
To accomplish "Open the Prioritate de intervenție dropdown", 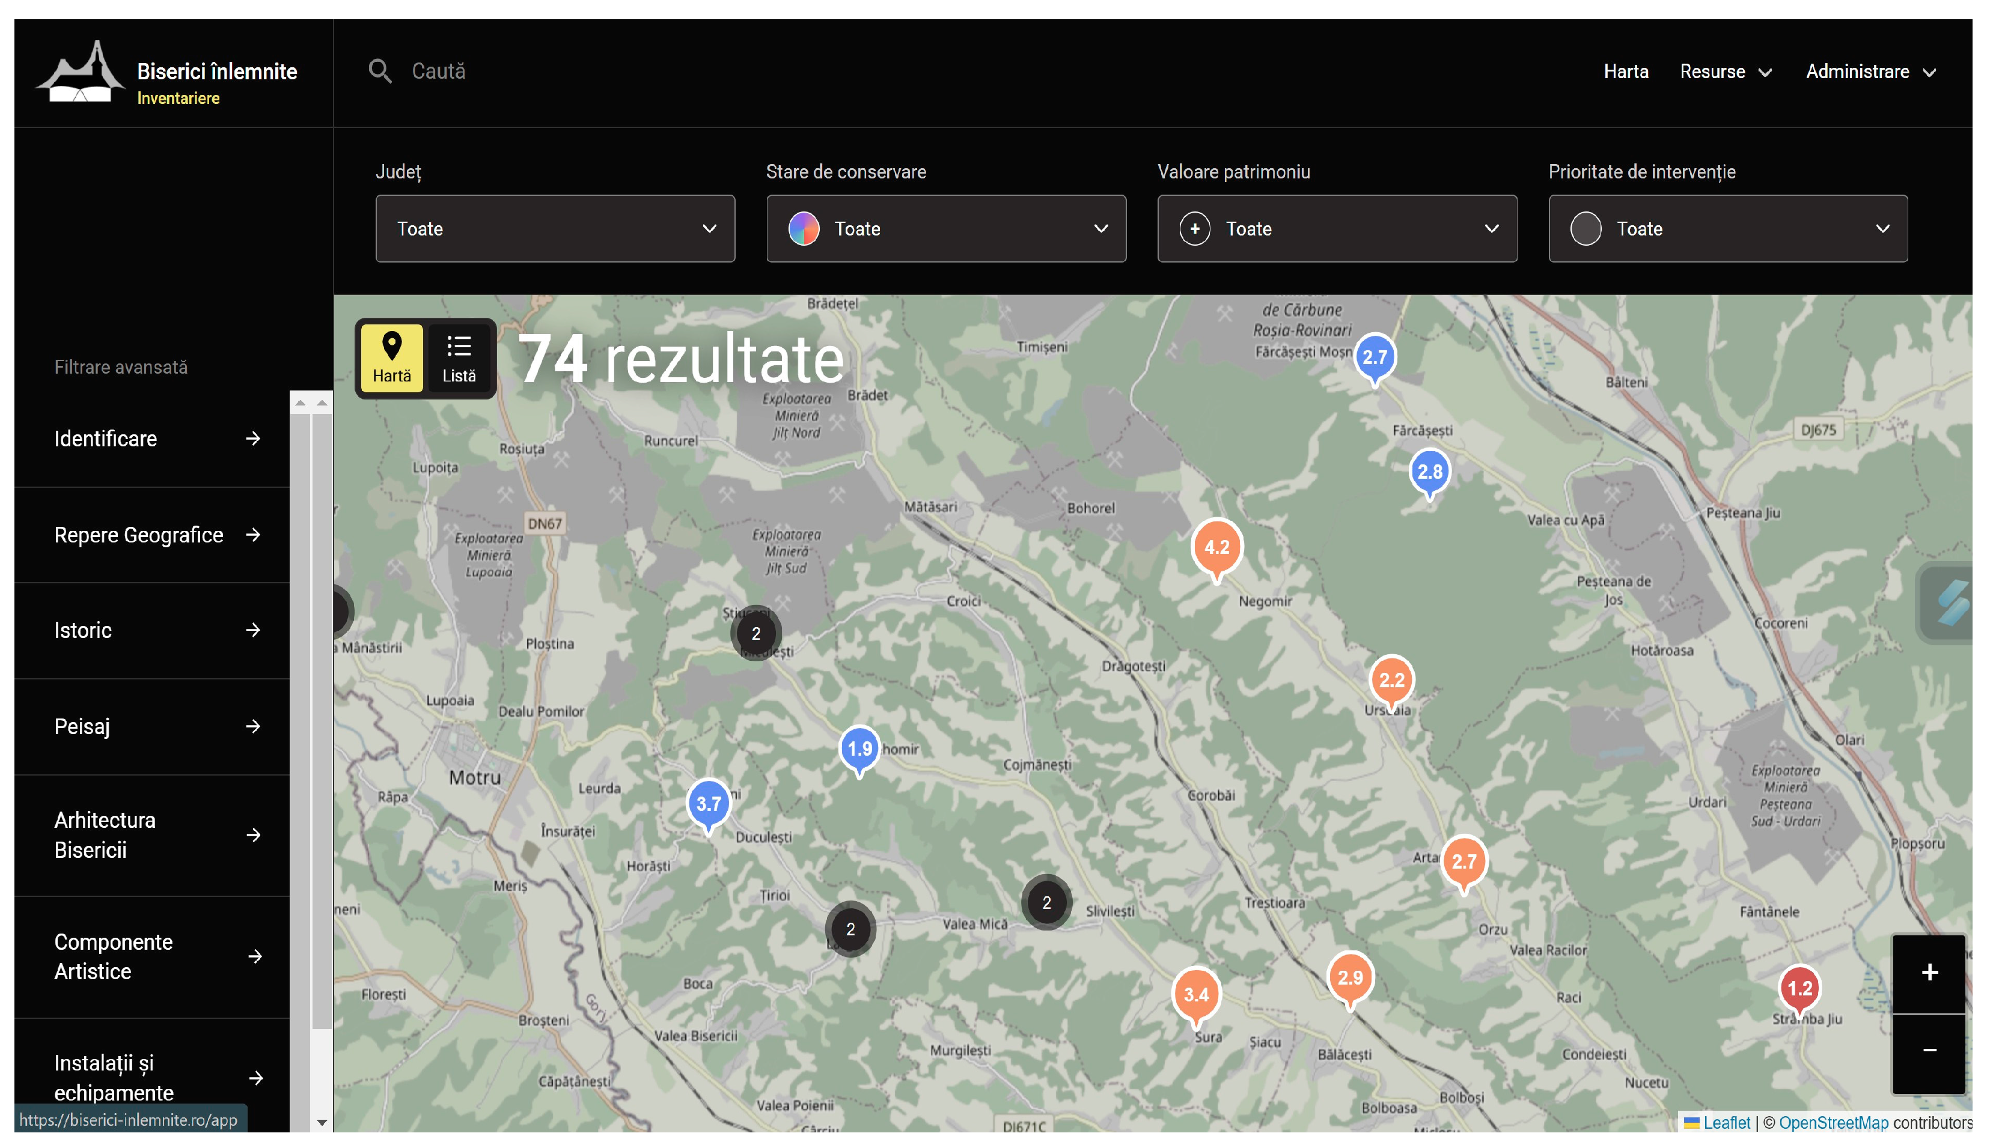I will [1727, 229].
